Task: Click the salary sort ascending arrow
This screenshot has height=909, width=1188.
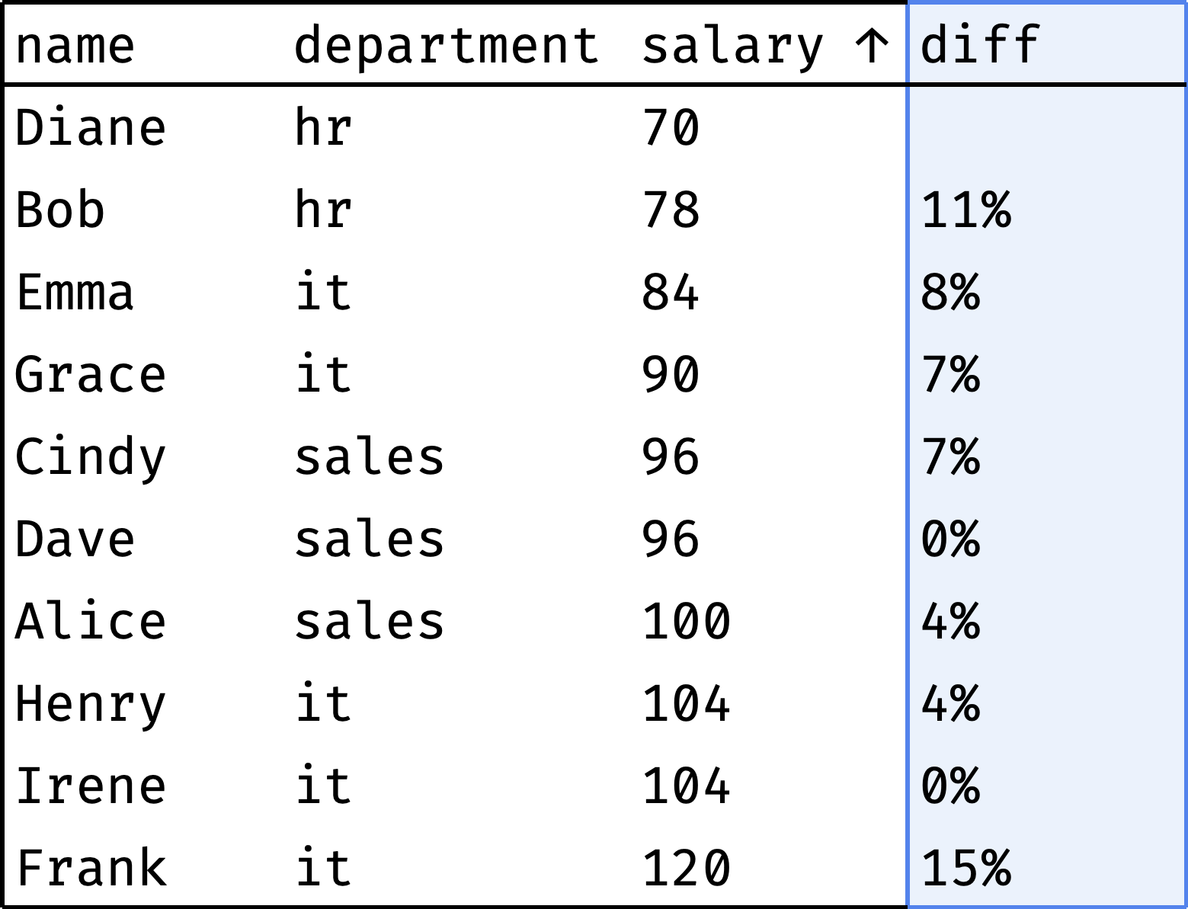Action: pyautogui.click(x=872, y=45)
